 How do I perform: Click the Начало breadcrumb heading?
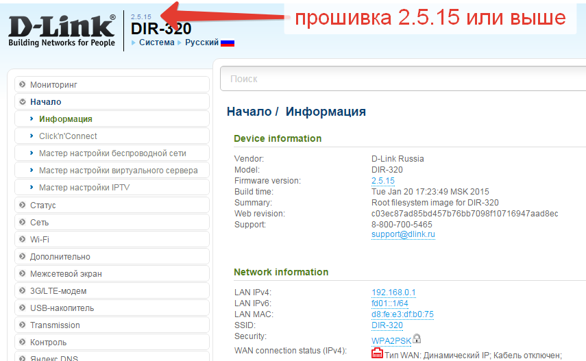[x=249, y=112]
